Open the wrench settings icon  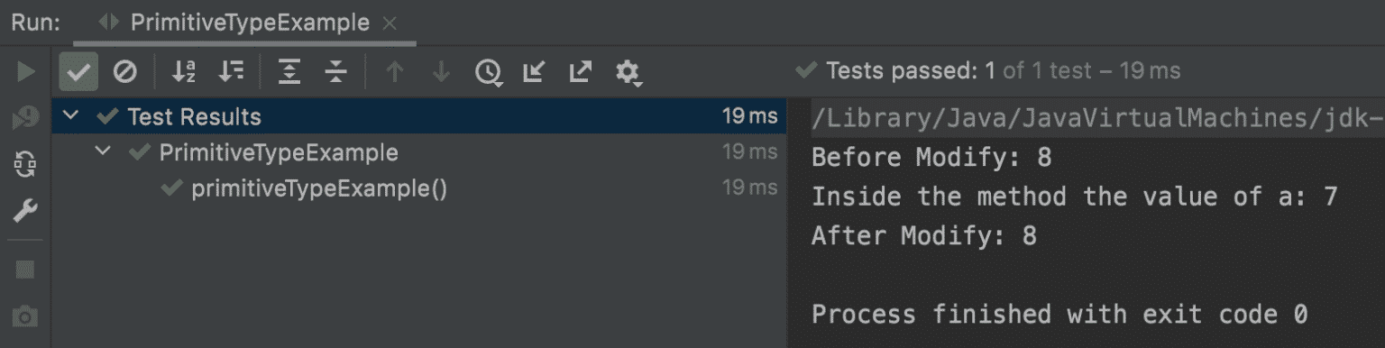click(25, 211)
